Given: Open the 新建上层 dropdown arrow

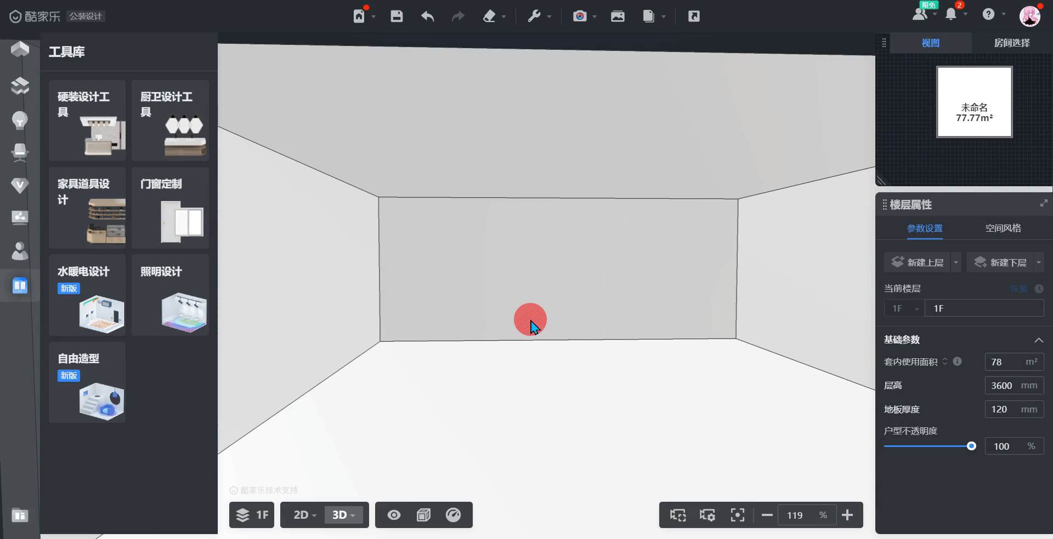Looking at the screenshot, I should 956,262.
